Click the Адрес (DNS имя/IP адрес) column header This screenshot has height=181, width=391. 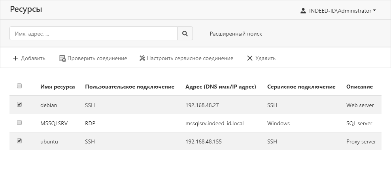click(x=221, y=87)
